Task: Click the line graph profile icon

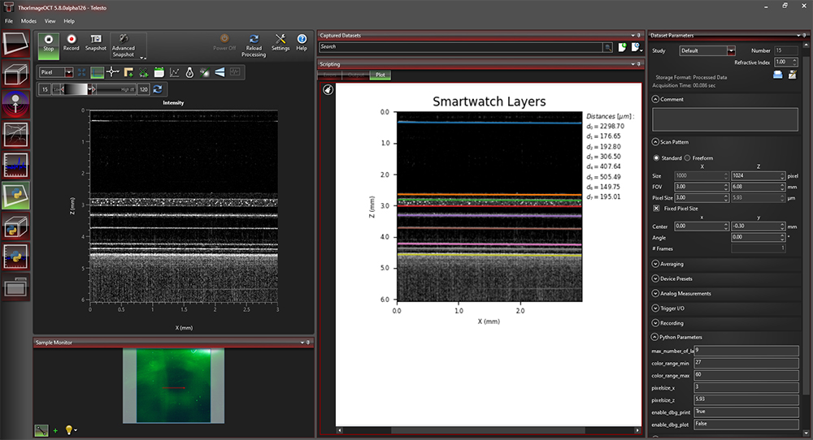Action: tap(174, 72)
